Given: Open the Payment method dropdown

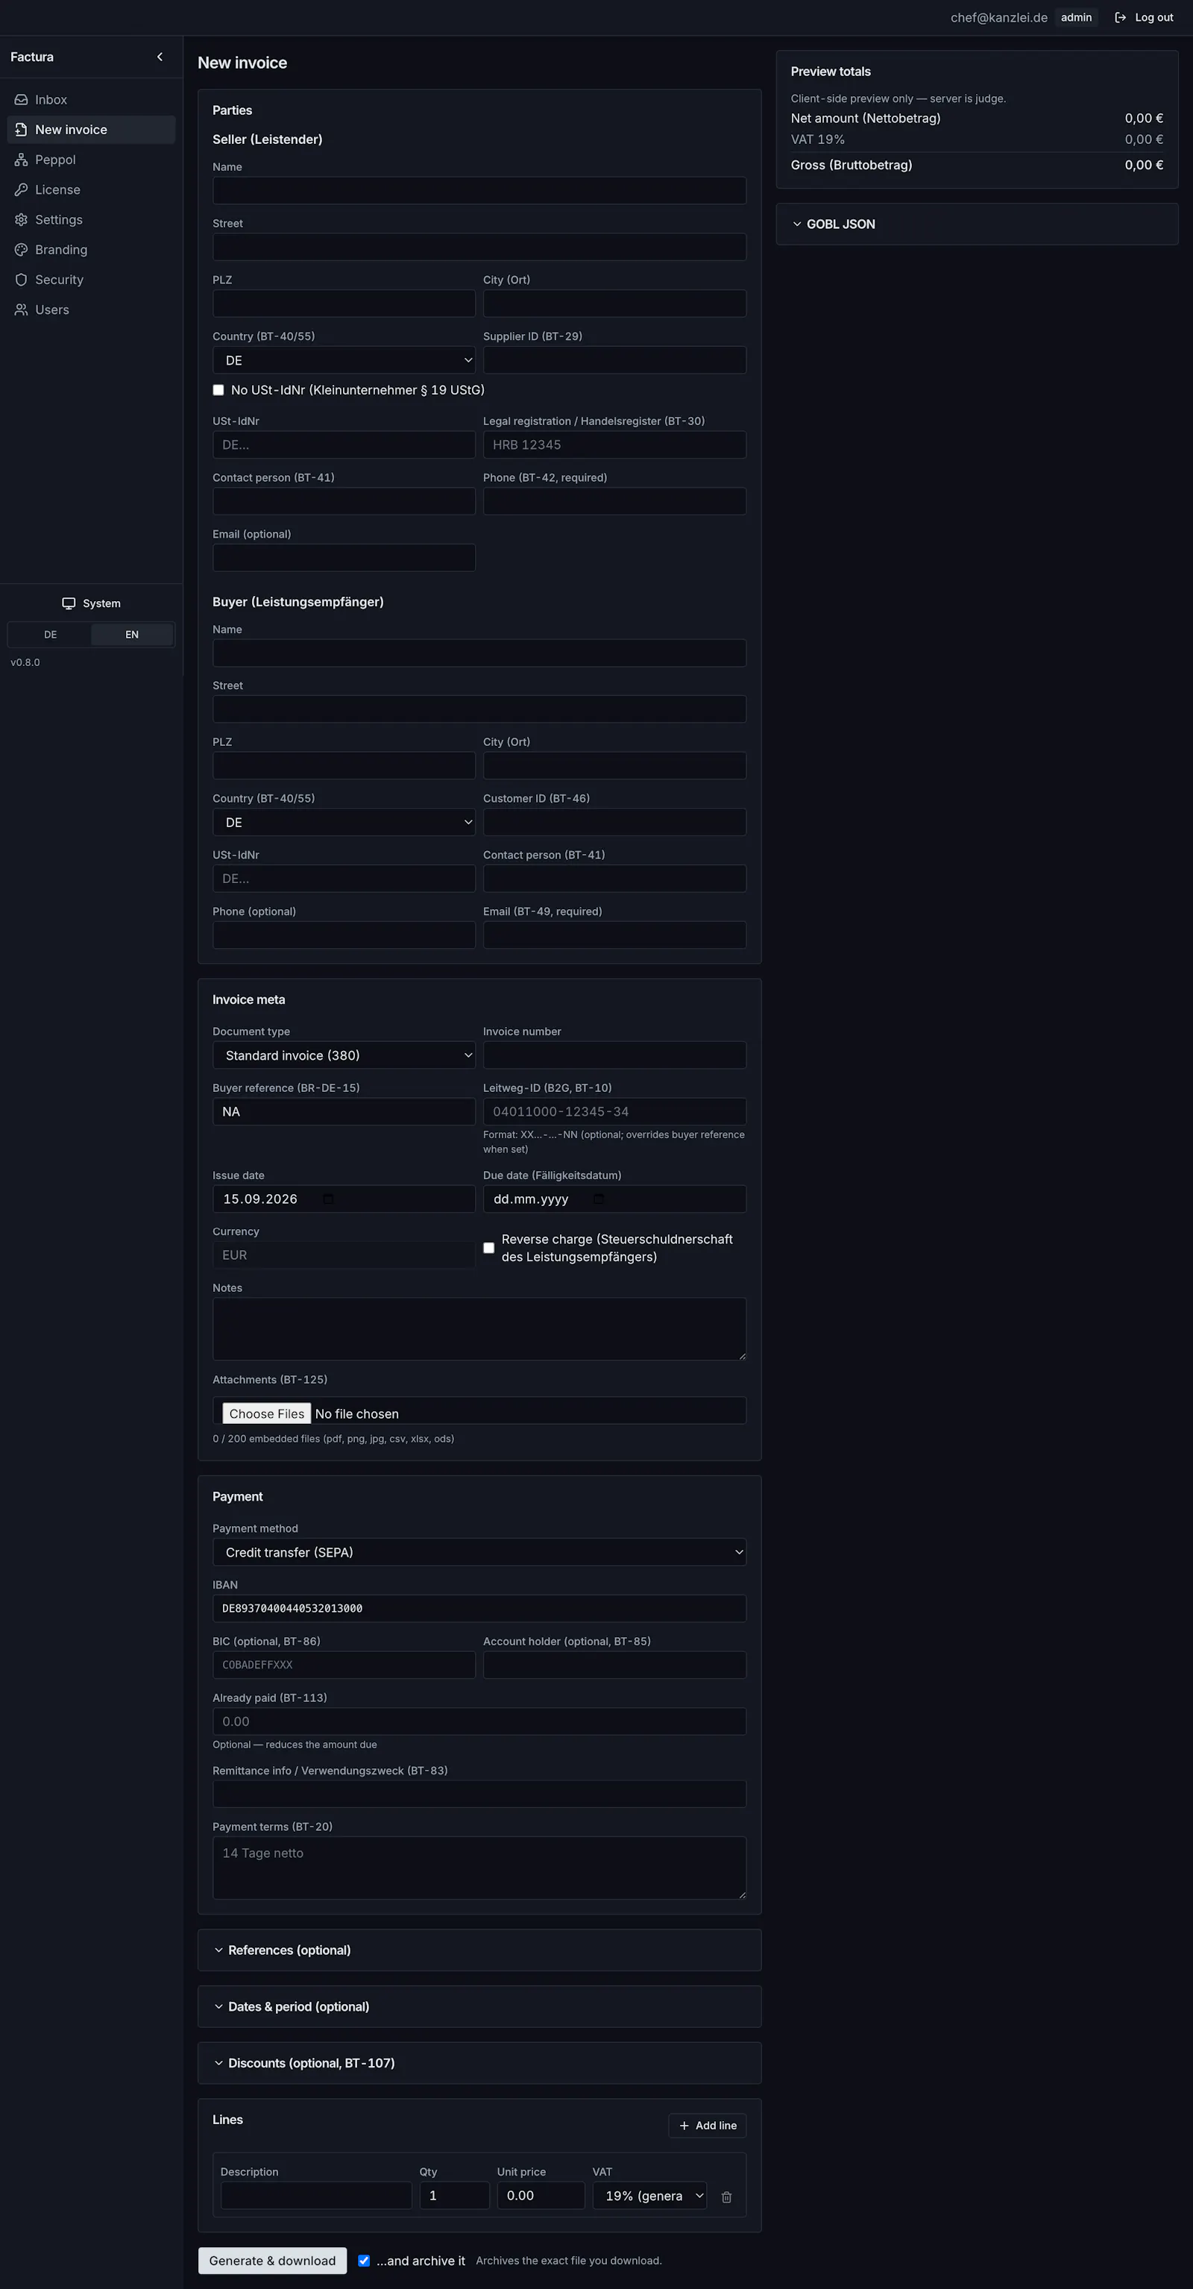Looking at the screenshot, I should click(479, 1551).
